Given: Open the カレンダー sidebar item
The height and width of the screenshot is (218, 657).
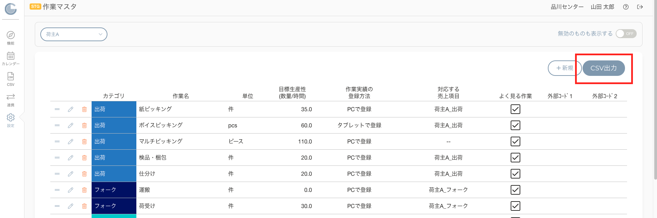Looking at the screenshot, I should 11,58.
